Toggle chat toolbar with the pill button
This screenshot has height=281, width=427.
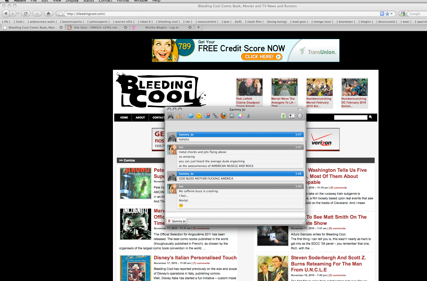click(300, 109)
